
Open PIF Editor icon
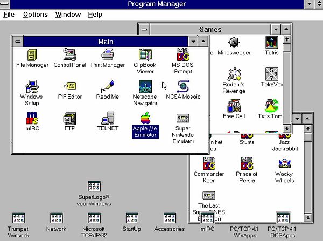tap(69, 86)
